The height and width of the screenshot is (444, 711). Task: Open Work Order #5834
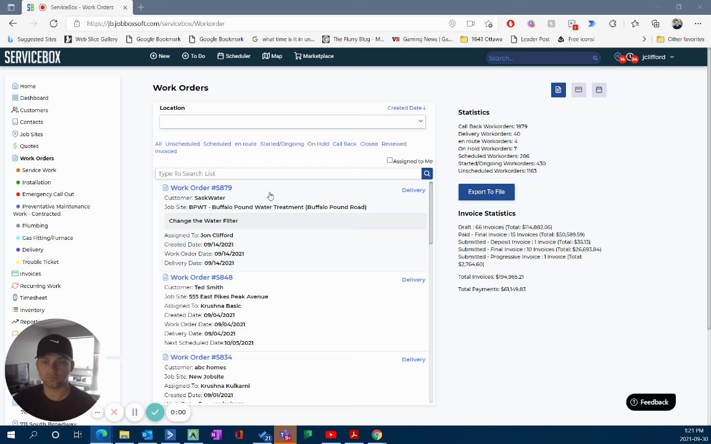coord(201,357)
